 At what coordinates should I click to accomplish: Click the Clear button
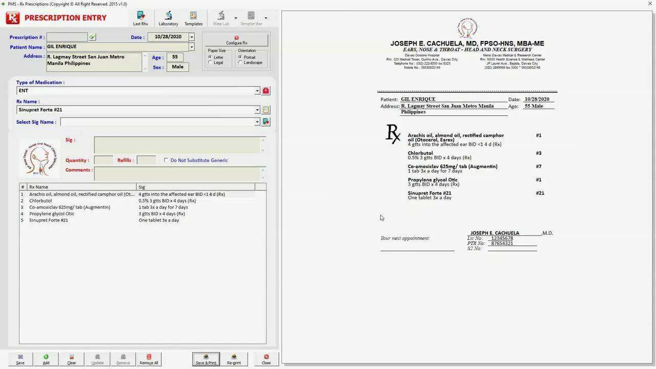tap(71, 359)
